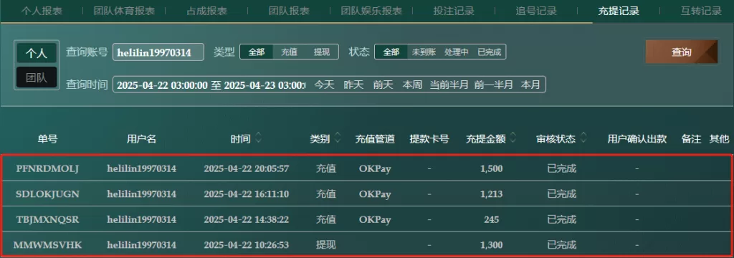Filter 类型 by 提现
The height and width of the screenshot is (258, 734).
[322, 52]
